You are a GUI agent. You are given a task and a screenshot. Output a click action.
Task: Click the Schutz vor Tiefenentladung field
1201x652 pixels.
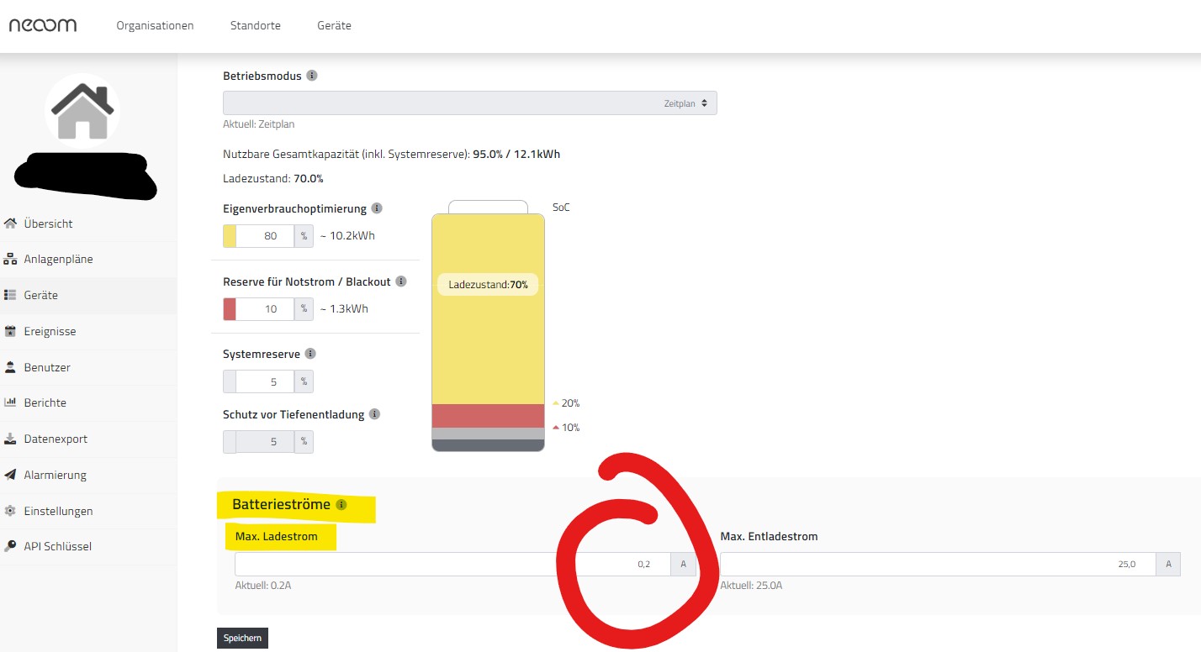[x=265, y=441]
